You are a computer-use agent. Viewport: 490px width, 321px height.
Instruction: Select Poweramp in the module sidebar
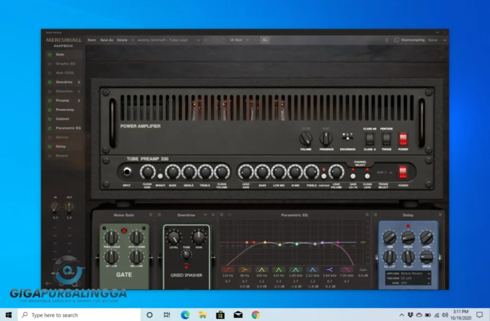pos(65,110)
